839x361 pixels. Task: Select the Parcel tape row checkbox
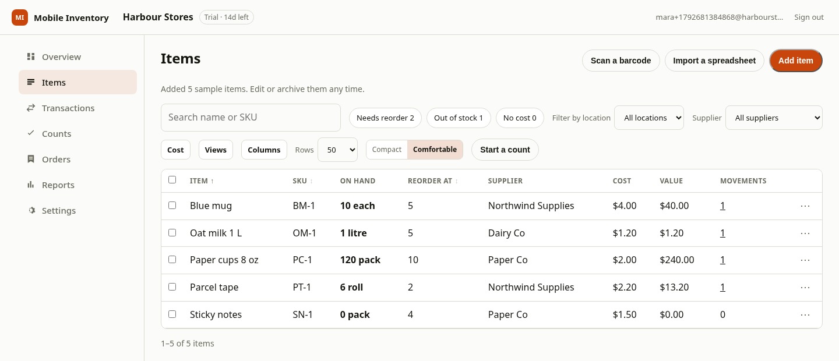coord(172,286)
